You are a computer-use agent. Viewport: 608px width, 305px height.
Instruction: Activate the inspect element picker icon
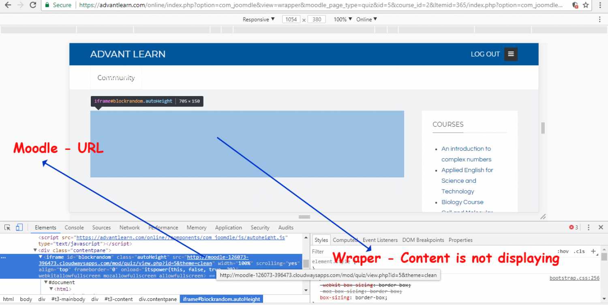click(x=8, y=228)
